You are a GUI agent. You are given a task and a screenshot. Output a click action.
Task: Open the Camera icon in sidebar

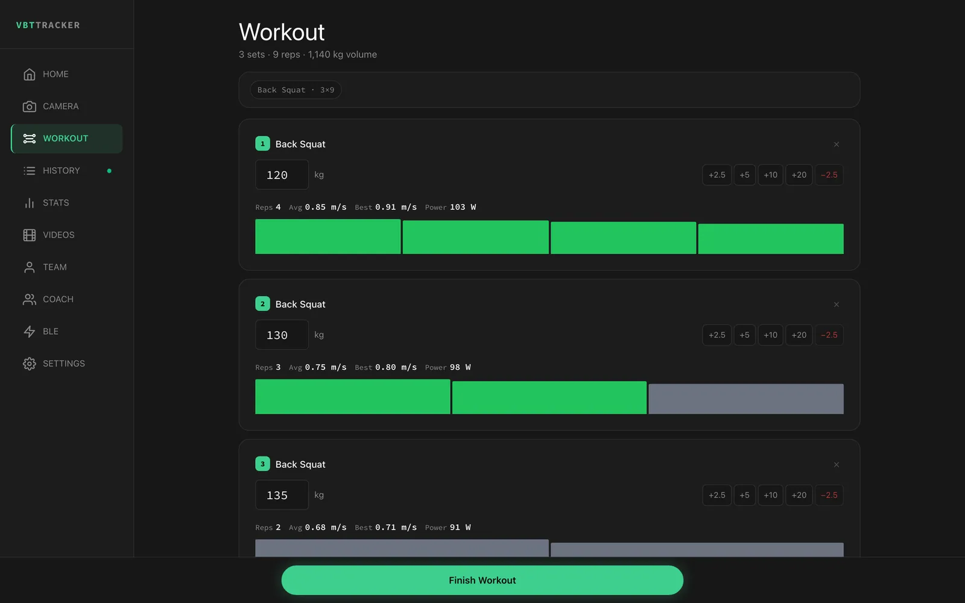[x=29, y=106]
